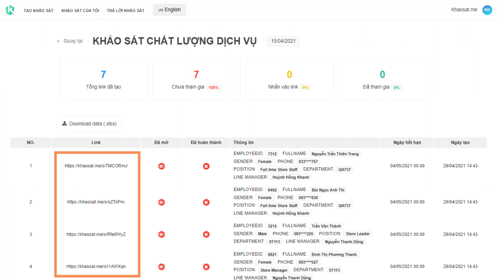This screenshot has width=497, height=280.
Task: Go back with Quay lại link
Action: pos(73,41)
